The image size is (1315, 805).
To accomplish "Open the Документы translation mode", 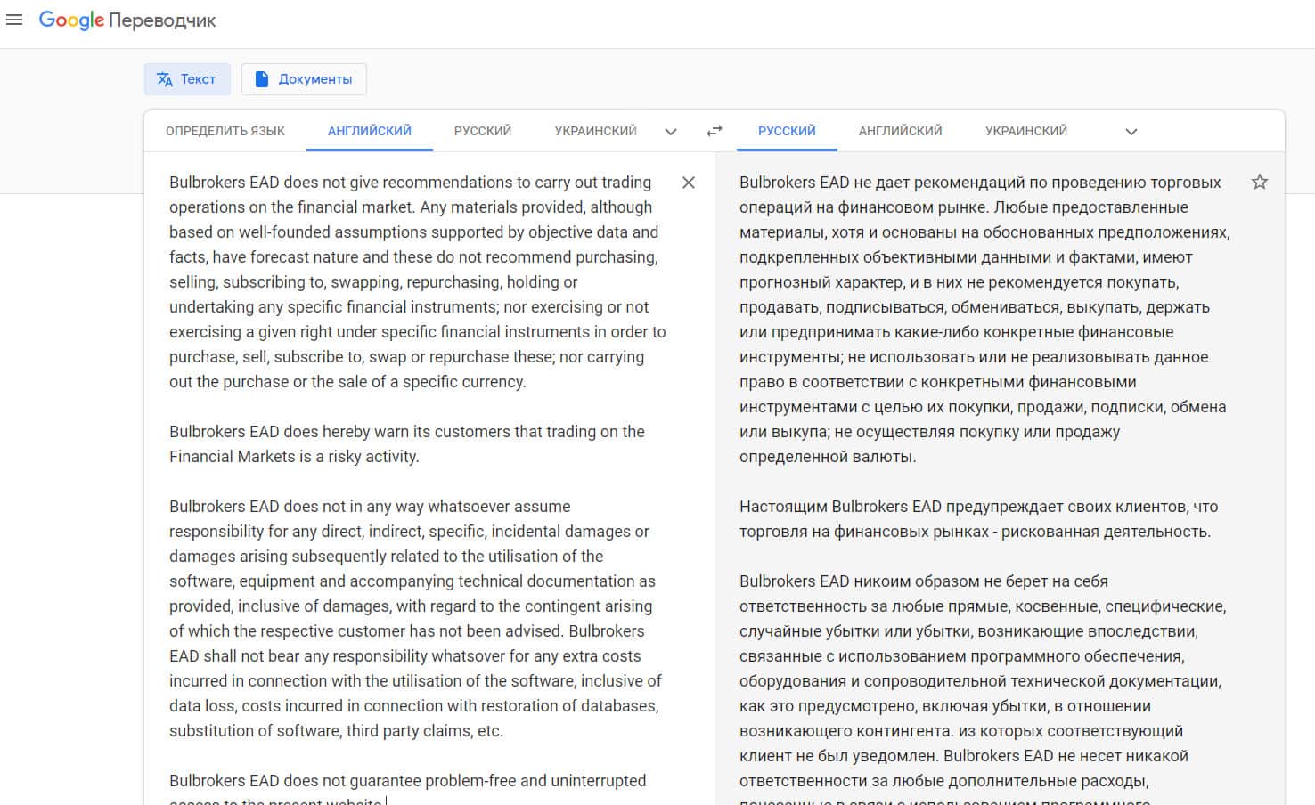I will pyautogui.click(x=304, y=79).
